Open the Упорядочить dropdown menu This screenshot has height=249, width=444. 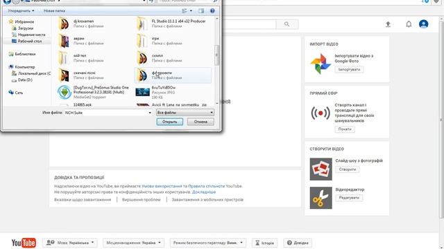pos(21,11)
